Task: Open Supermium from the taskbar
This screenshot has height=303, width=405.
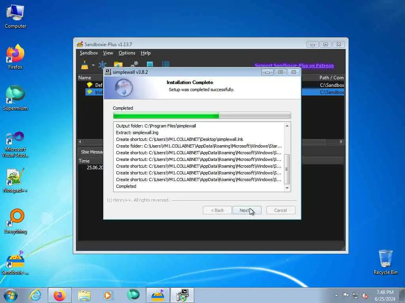Action: (x=133, y=295)
